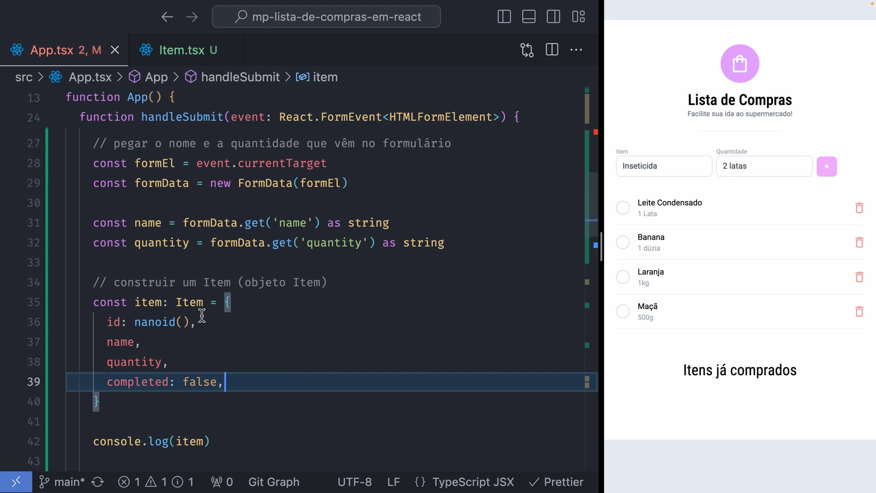Expand handleSubmit breadcrumb symbol list
The image size is (876, 493).
(240, 77)
